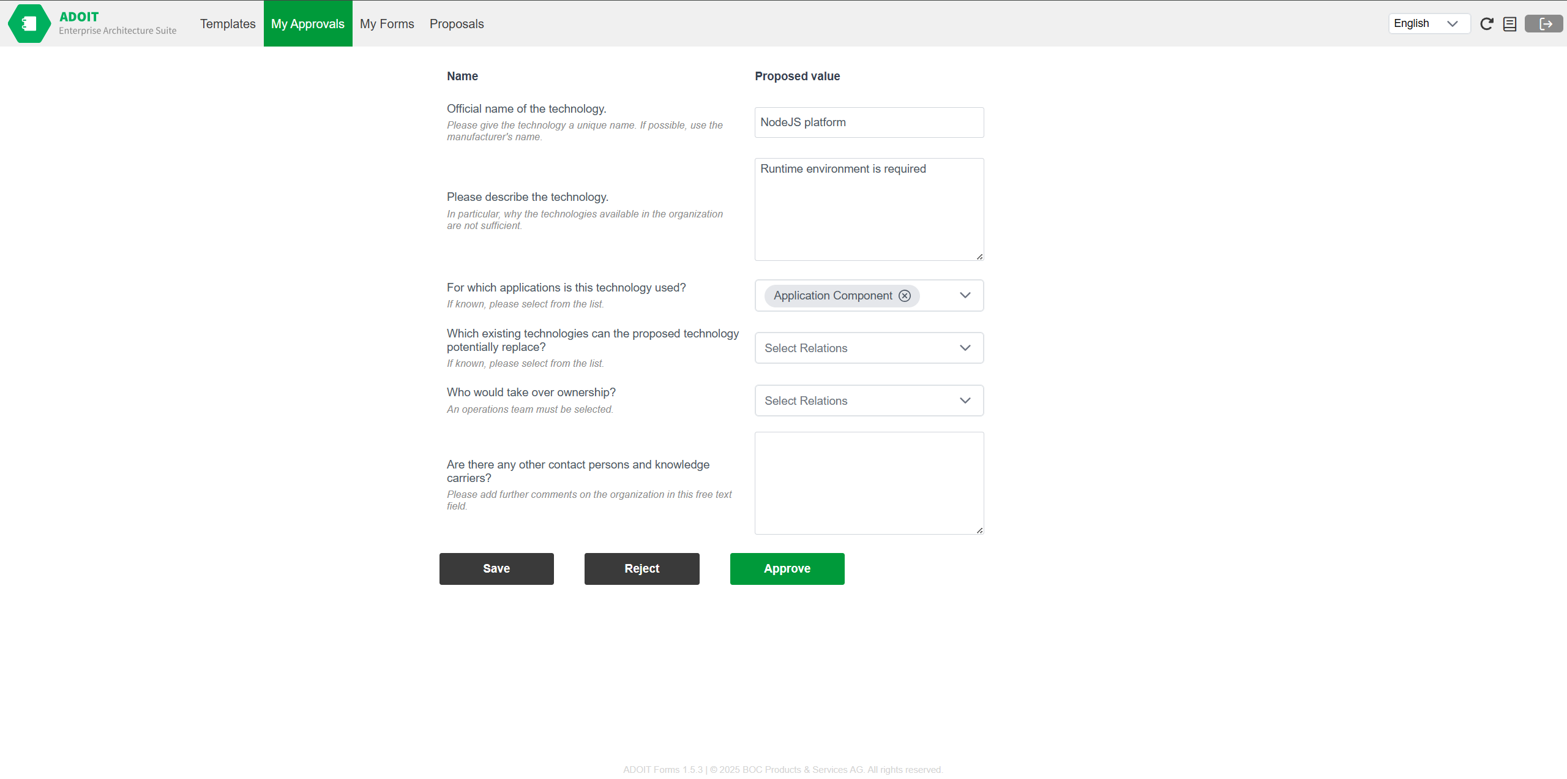Click the NodeJS platform name field
Viewport: 1567px width, 779px height.
pyautogui.click(x=869, y=122)
